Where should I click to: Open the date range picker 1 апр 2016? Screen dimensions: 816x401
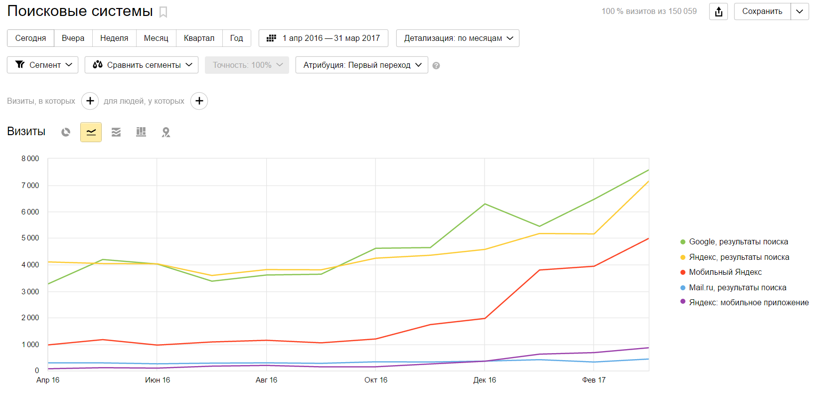coord(323,38)
